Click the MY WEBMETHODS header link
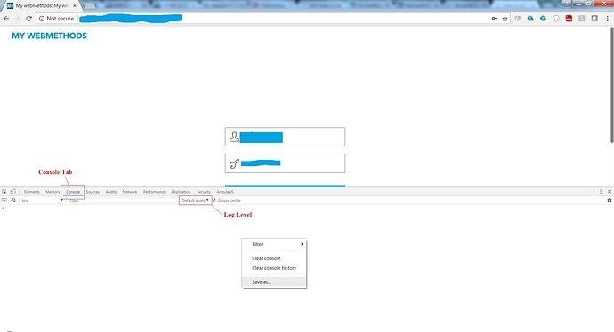 (x=49, y=36)
